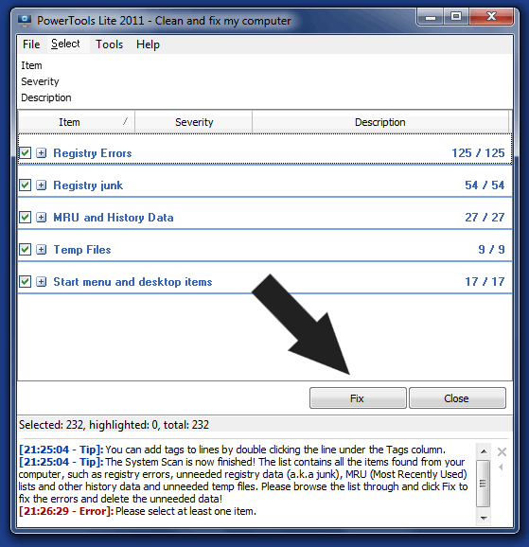Minimize the PowerTools window

431,17
